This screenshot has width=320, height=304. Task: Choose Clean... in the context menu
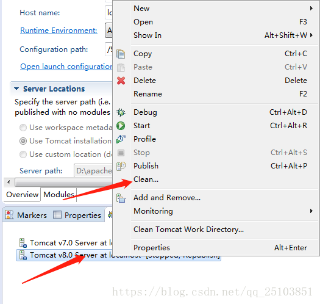tap(224, 179)
